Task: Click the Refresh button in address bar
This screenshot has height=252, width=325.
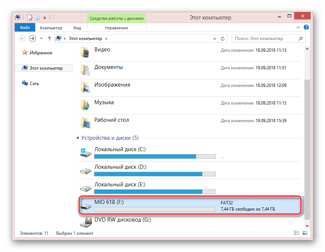Action: click(x=223, y=39)
